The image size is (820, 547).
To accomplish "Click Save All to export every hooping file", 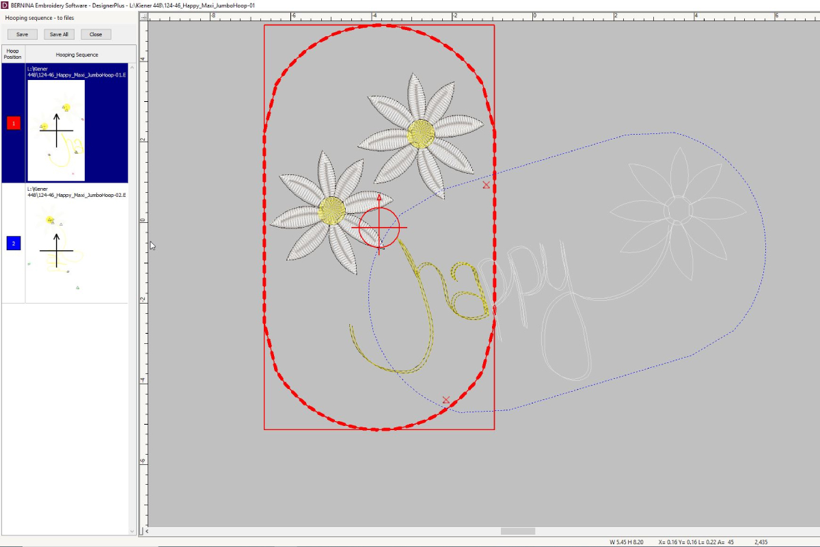I will coord(59,34).
